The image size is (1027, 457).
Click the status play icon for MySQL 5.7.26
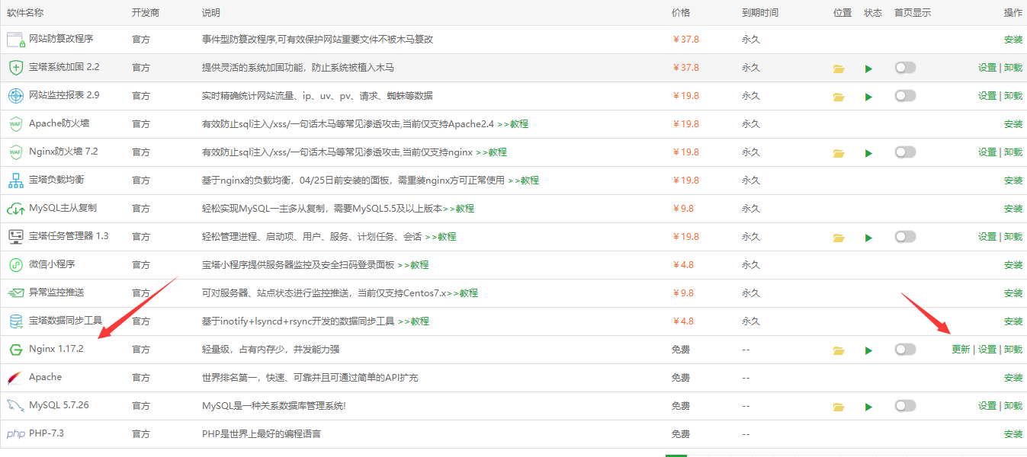click(x=868, y=407)
